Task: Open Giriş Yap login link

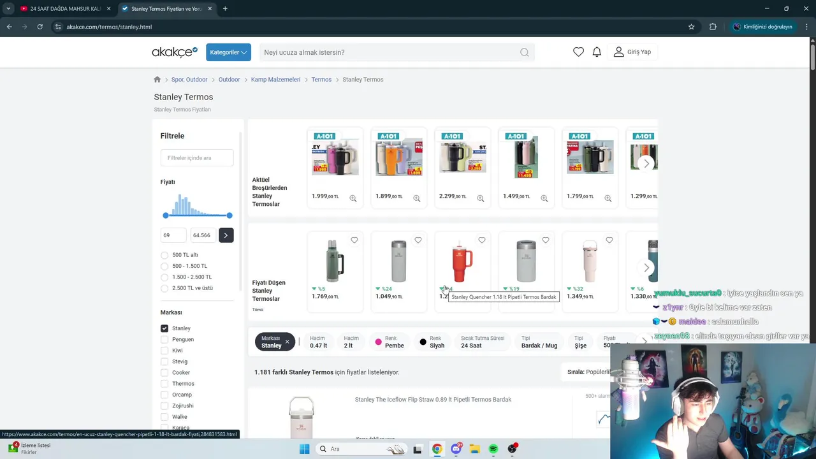Action: tap(632, 52)
